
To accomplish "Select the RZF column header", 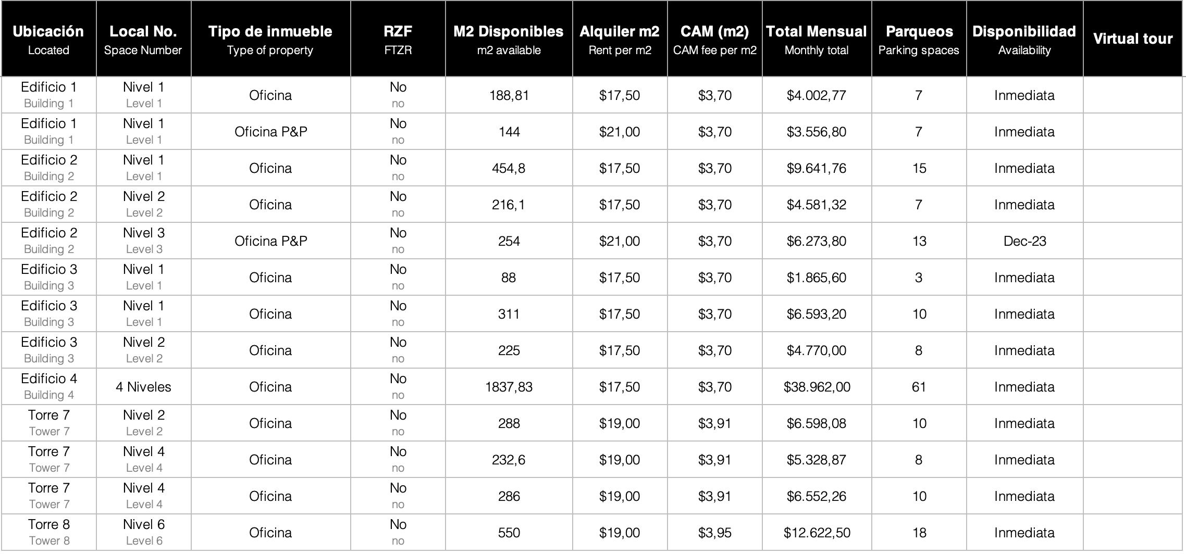I will (398, 39).
